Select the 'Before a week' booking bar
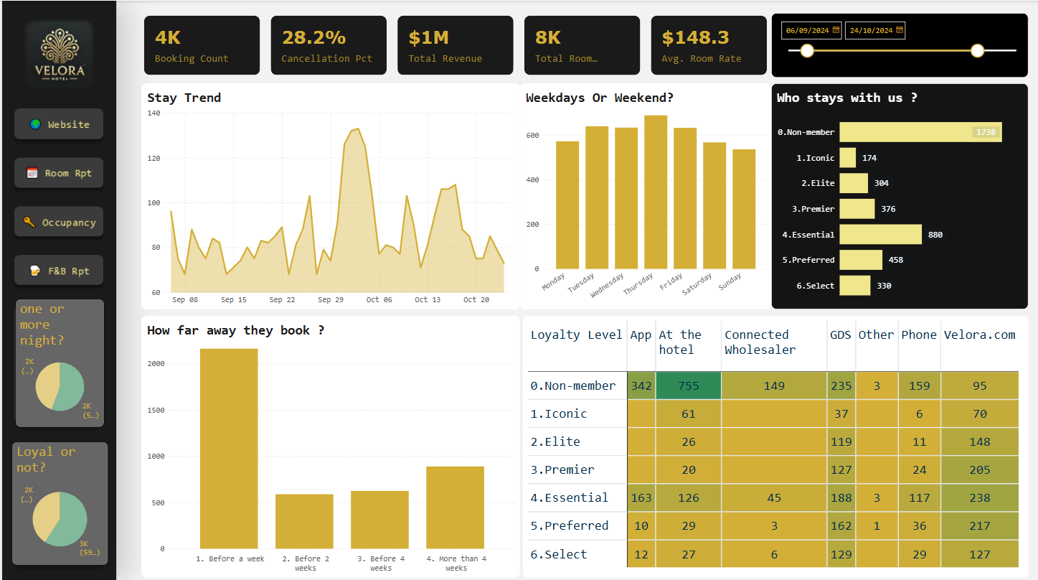The height and width of the screenshot is (580, 1038). pos(229,449)
